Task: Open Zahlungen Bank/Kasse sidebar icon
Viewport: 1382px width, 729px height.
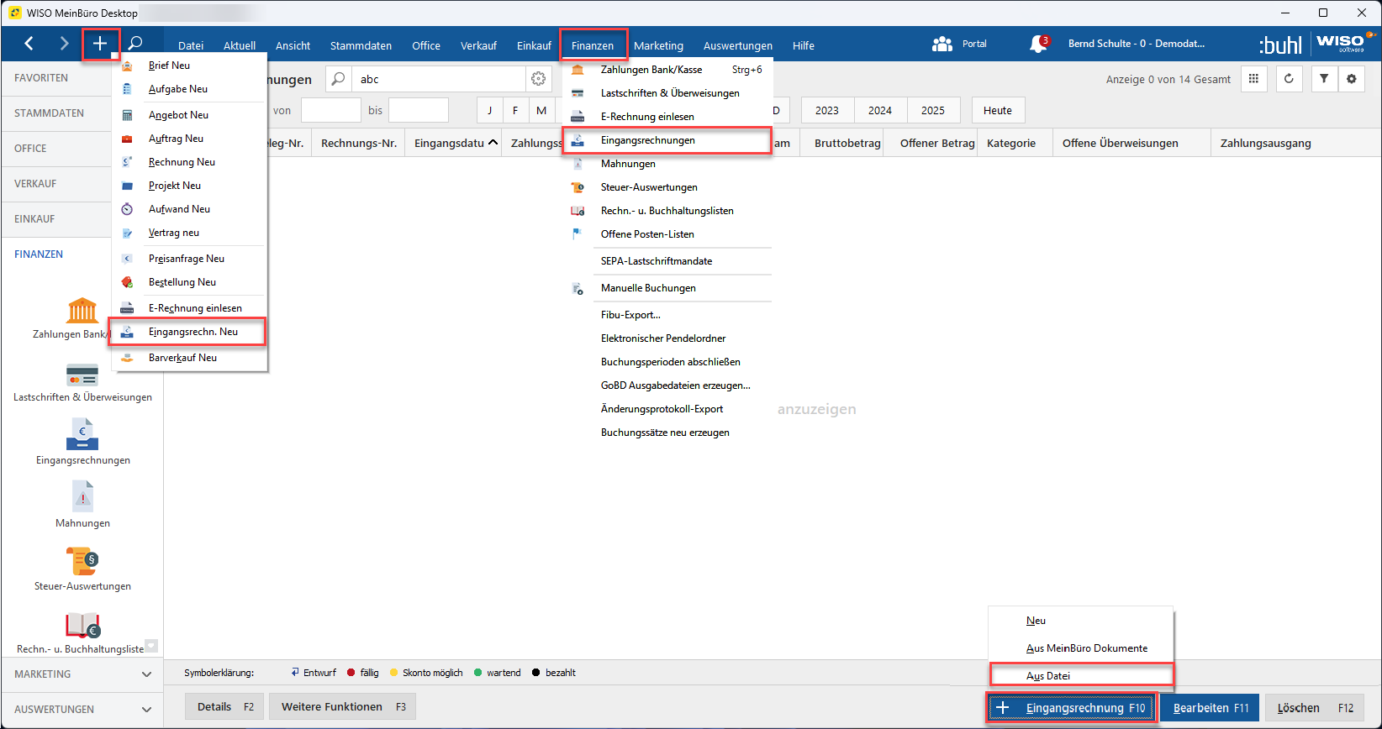Action: (82, 312)
